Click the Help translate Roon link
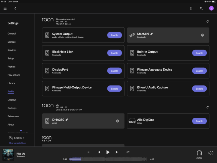The height and width of the screenshot is (163, 217). tap(17, 143)
